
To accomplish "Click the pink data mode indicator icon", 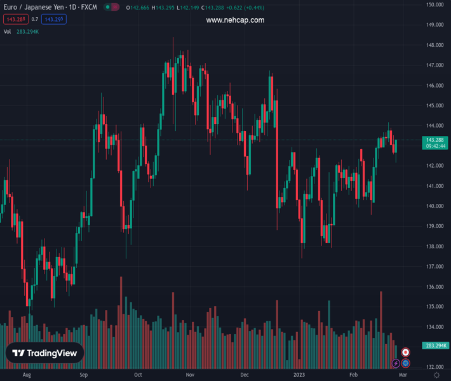I will (116, 8).
